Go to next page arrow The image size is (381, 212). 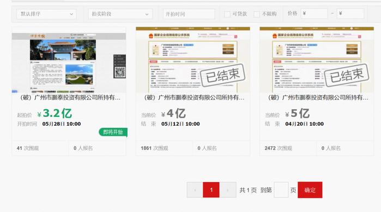click(x=228, y=190)
